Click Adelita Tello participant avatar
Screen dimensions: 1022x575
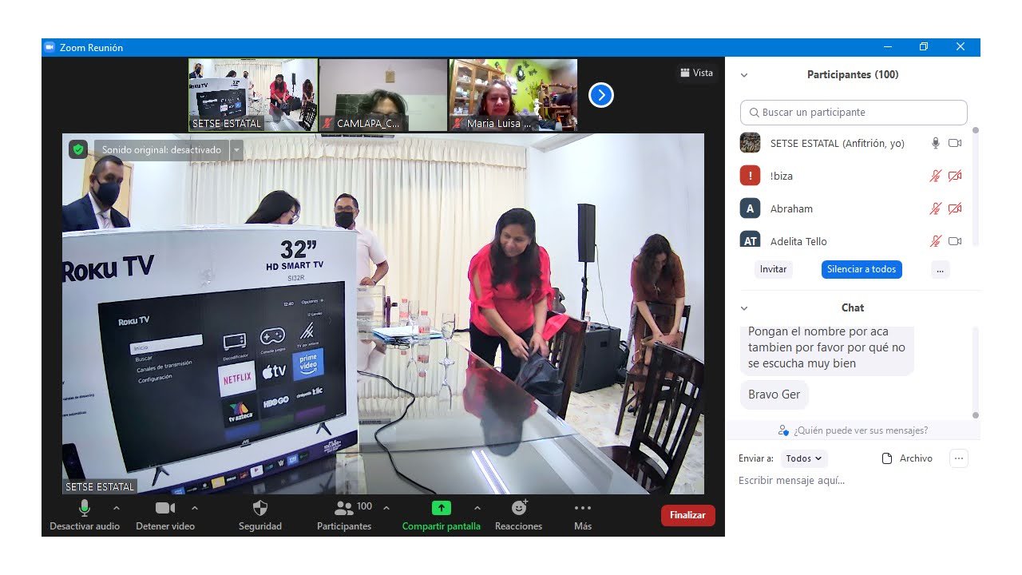[750, 240]
